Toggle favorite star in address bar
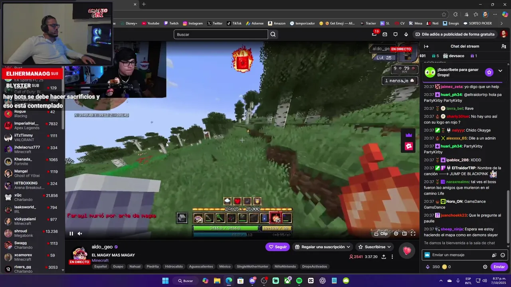This screenshot has height=287, width=511. click(444, 14)
